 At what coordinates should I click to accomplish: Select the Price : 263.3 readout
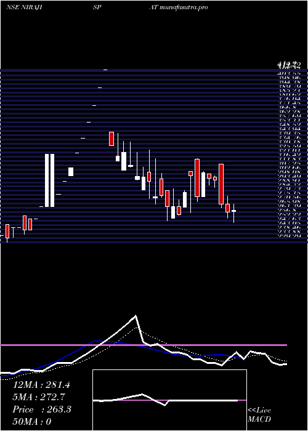click(x=42, y=409)
